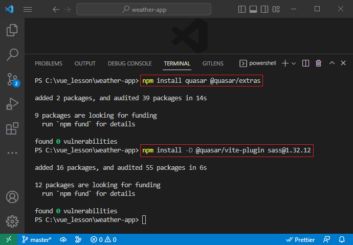Open the hamburger application menu

28,9
